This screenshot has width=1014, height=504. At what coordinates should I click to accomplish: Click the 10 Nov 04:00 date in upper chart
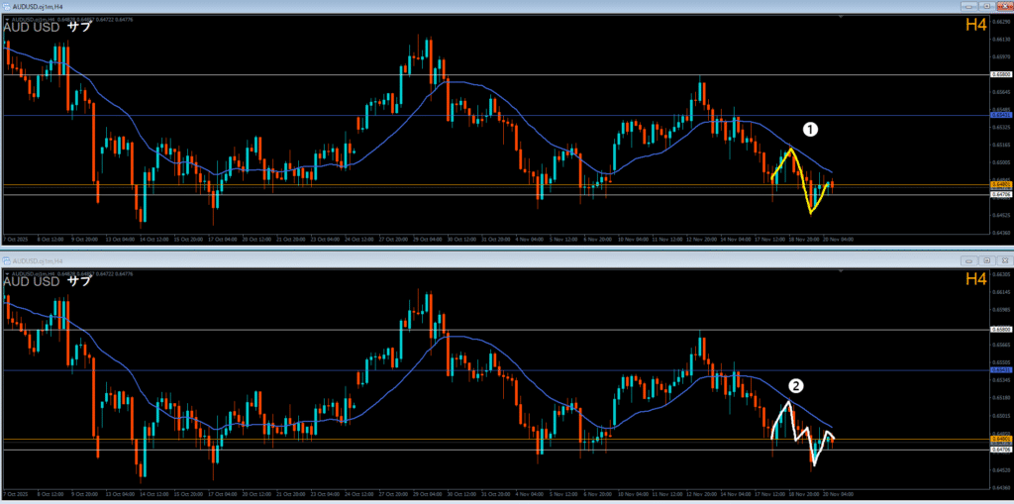[x=635, y=239]
